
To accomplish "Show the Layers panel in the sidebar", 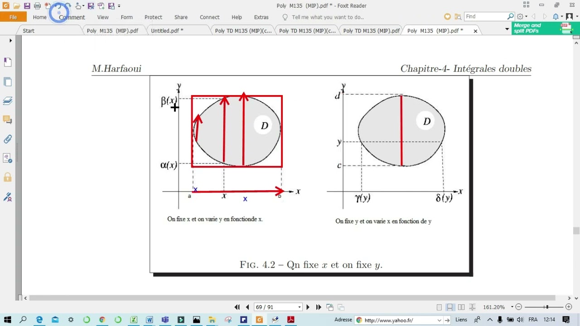I will [x=8, y=101].
